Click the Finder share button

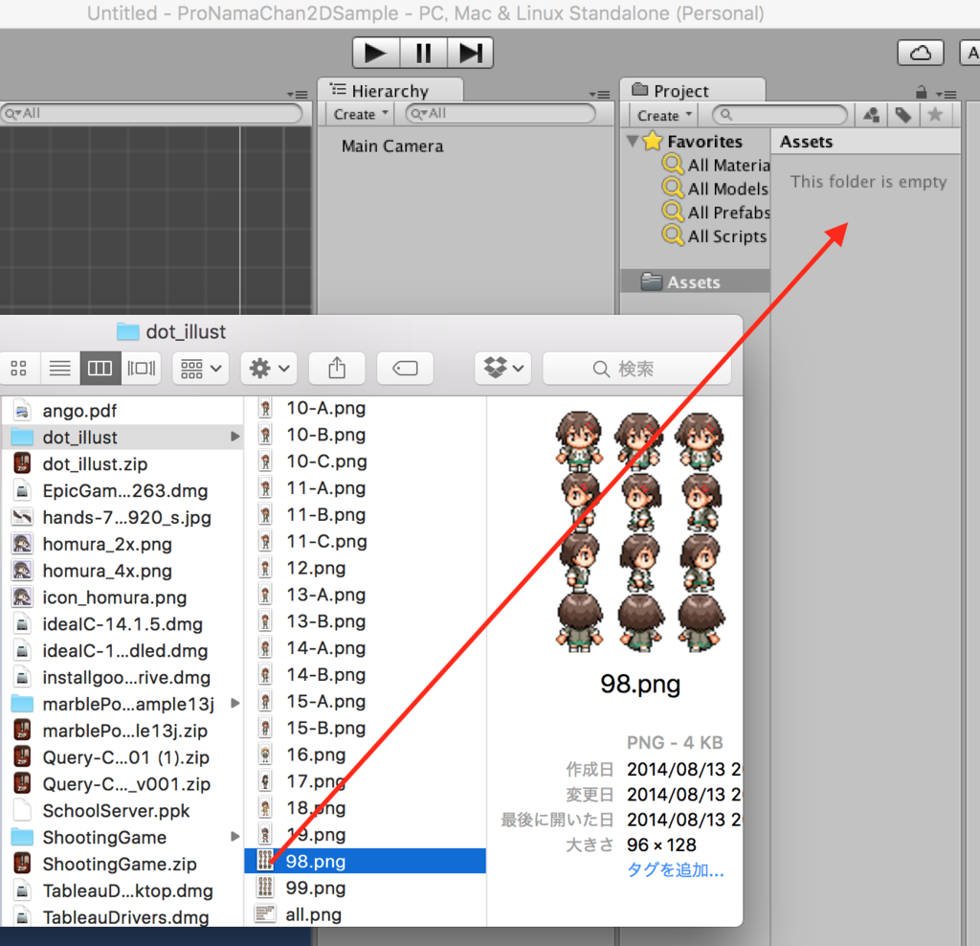[x=337, y=369]
